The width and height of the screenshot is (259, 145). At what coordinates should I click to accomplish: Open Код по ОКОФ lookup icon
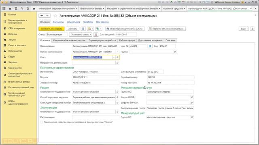192,97
